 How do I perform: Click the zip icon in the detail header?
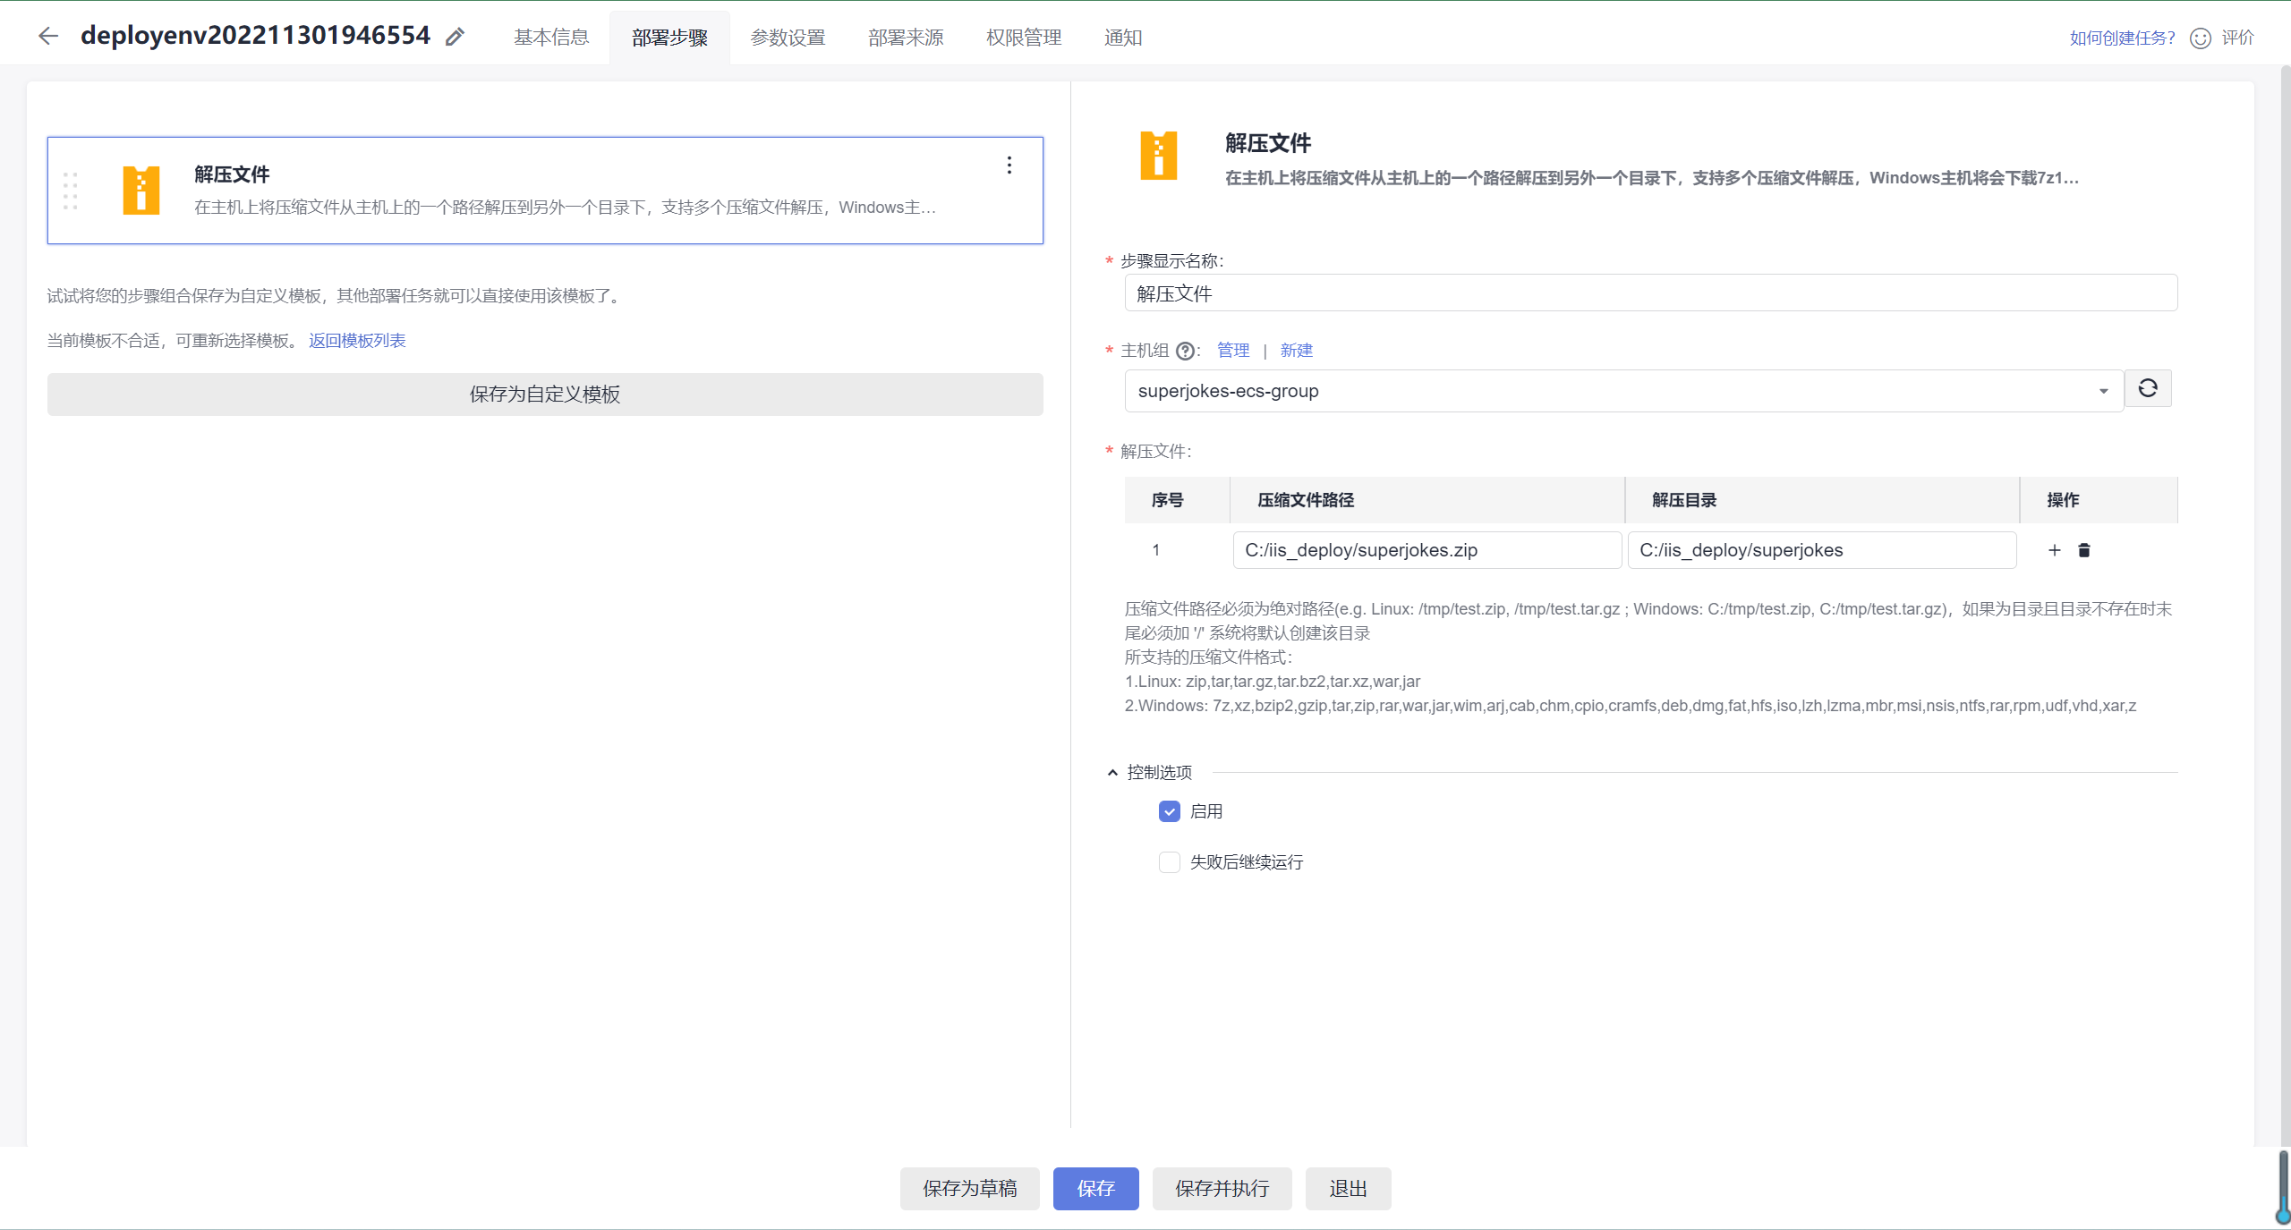[1158, 156]
